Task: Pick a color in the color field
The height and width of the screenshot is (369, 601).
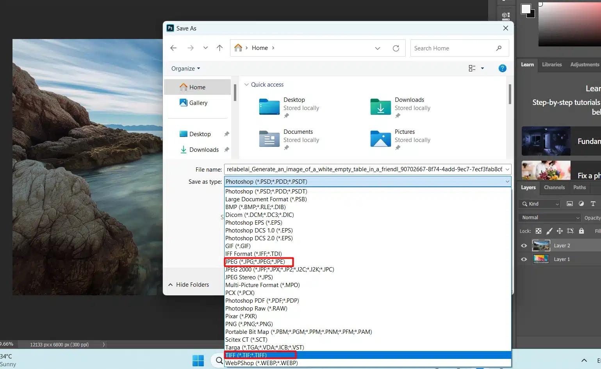Action: point(569,24)
